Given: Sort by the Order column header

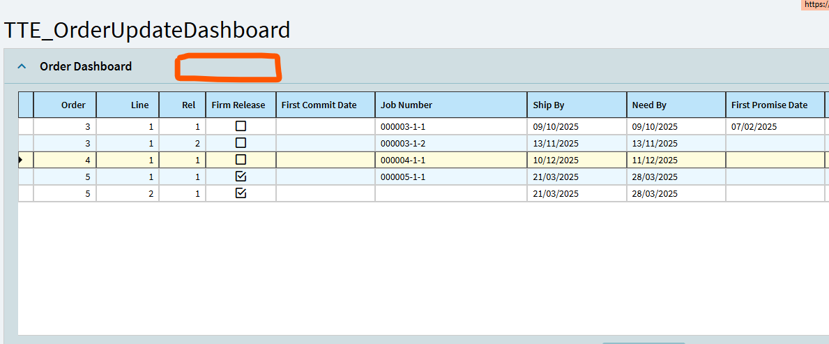Looking at the screenshot, I should (65, 105).
